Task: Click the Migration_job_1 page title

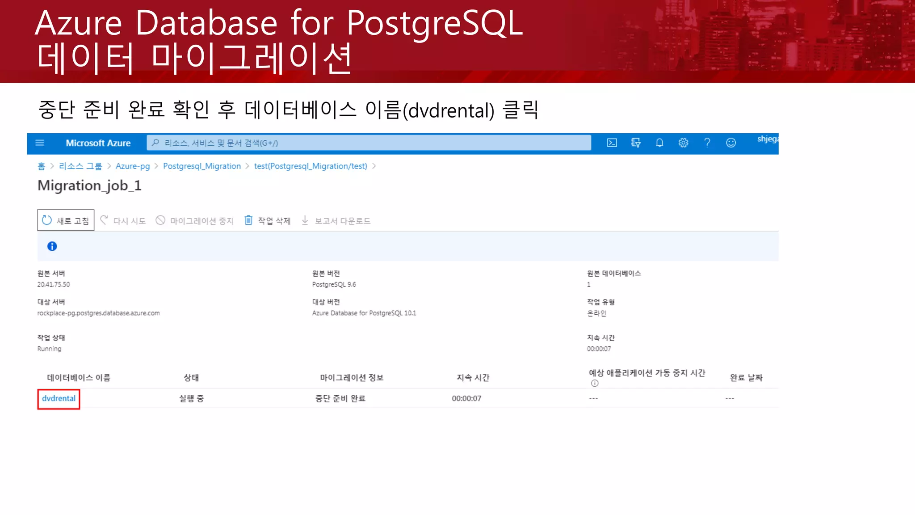Action: (x=89, y=186)
